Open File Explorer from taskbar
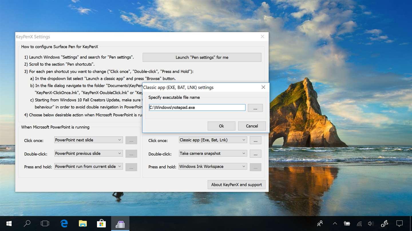 pyautogui.click(x=83, y=224)
